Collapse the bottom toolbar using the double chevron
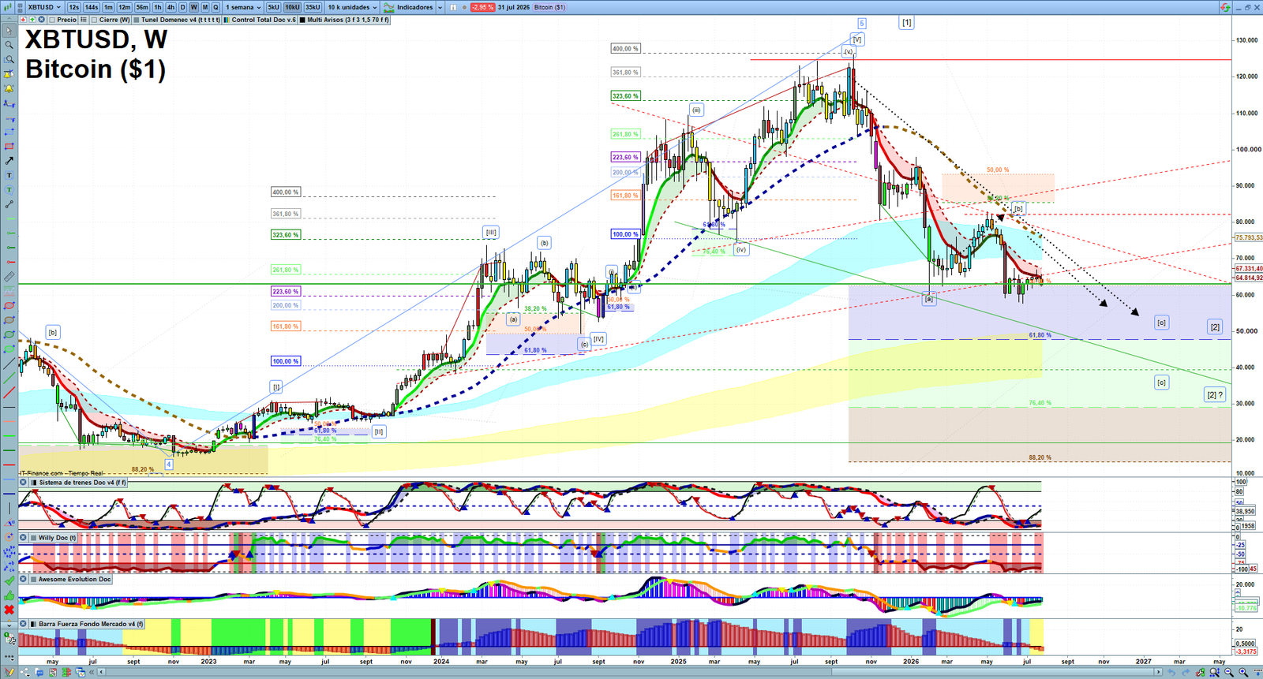 tap(92, 672)
